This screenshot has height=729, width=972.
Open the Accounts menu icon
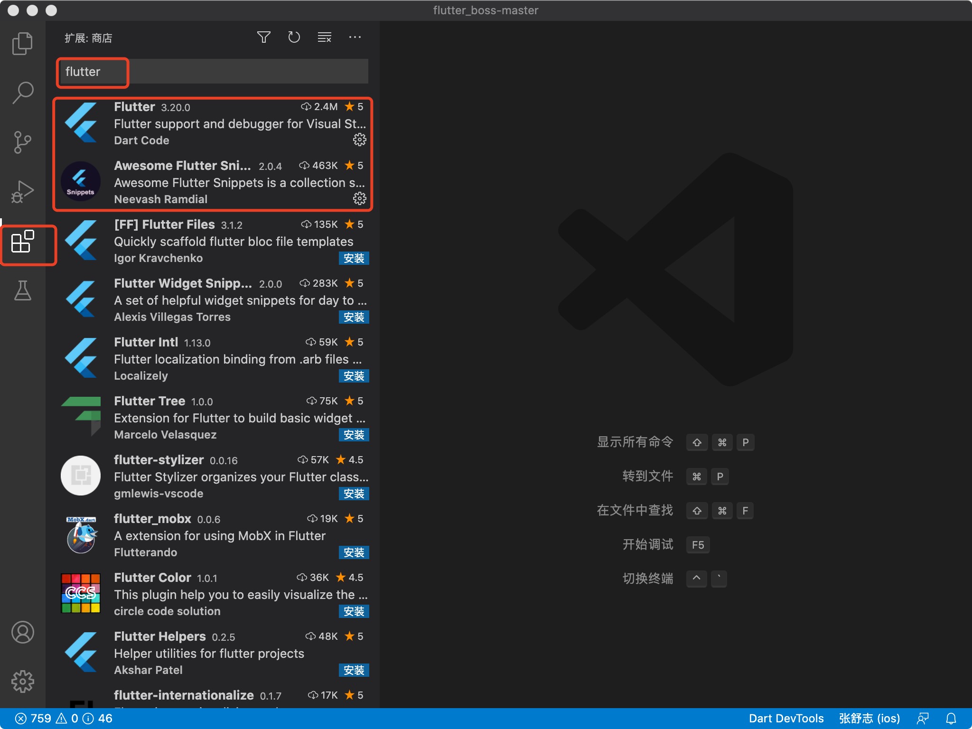click(22, 632)
